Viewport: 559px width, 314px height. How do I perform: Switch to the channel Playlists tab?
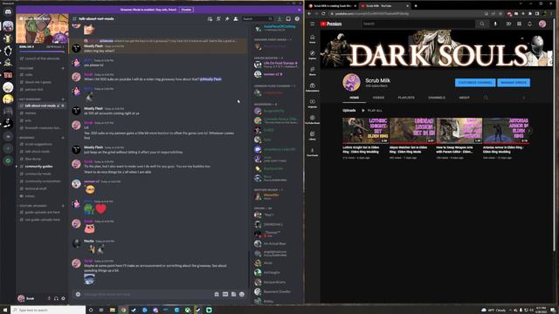406,98
